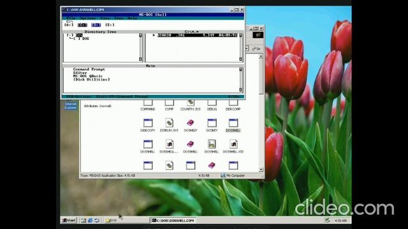Select the COMMAND file label in Explorer

(x=147, y=109)
